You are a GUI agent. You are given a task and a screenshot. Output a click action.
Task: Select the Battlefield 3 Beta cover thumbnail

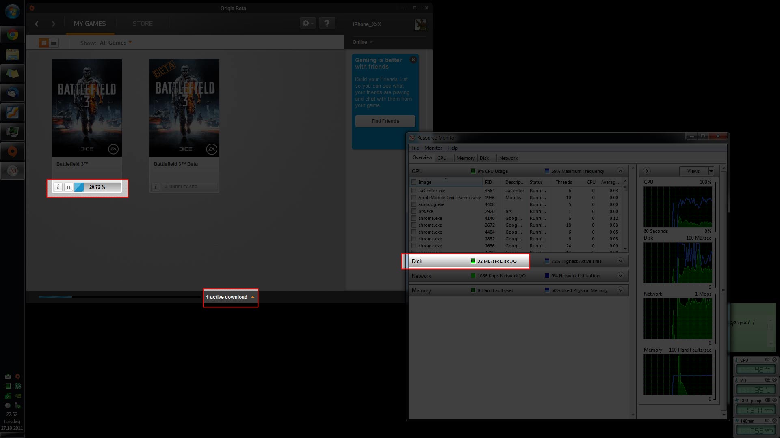184,108
